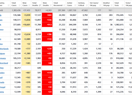Click the red +604 new deaths cell
Screen dimensions: 132x95
click(47, 15)
